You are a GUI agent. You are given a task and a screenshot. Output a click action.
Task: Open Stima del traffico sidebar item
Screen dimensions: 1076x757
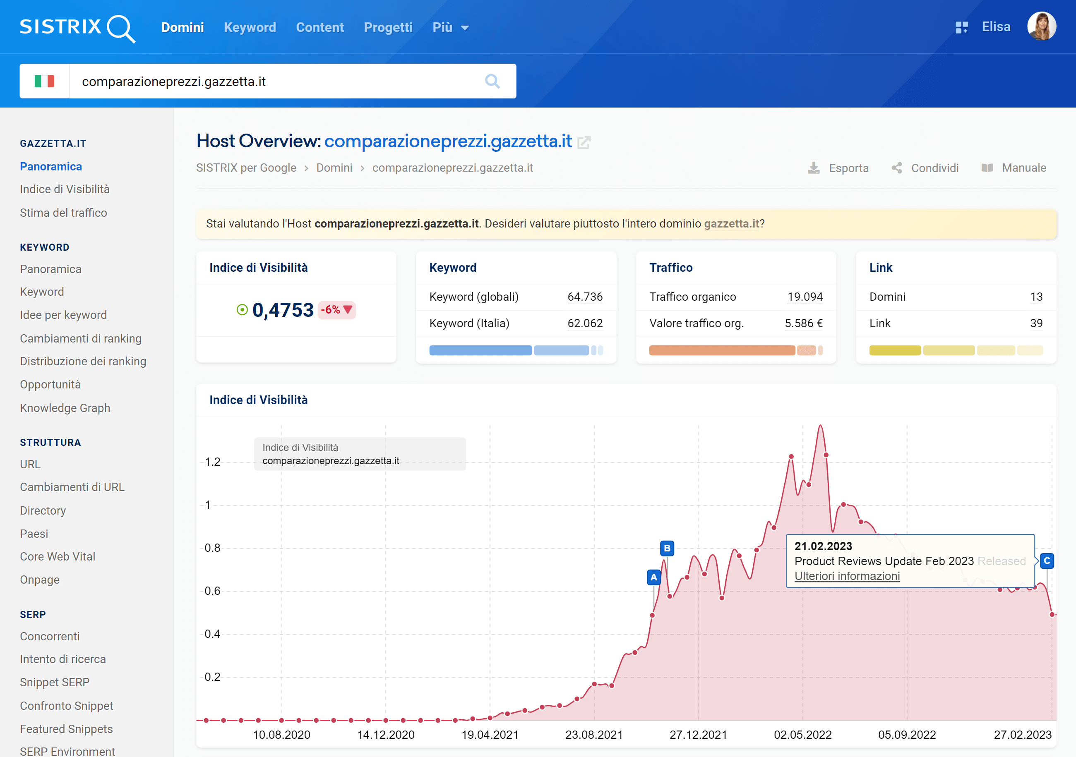63,213
